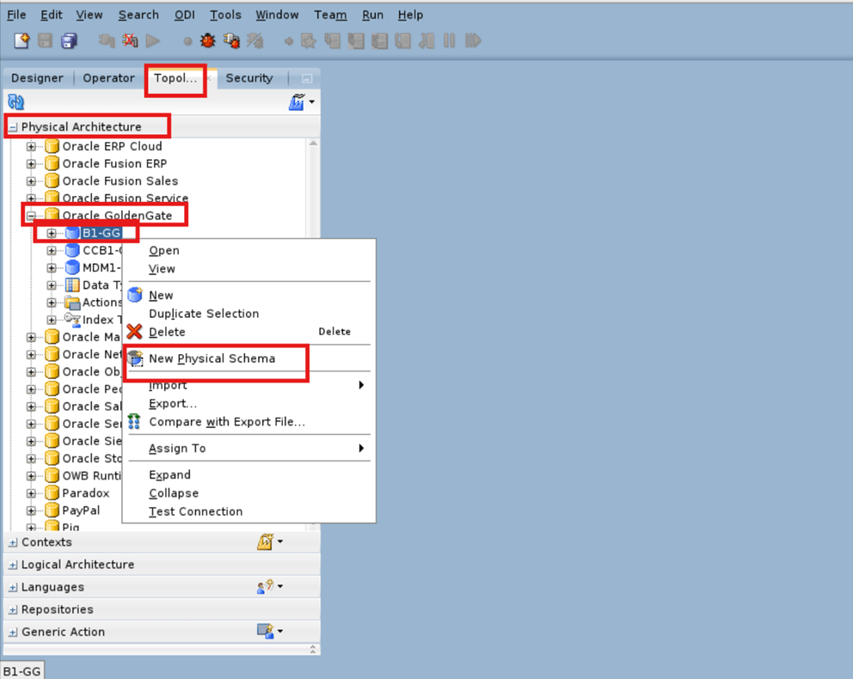Screen dimensions: 853x679
Task: Click the Save All toolbar icon
Action: tap(68, 40)
